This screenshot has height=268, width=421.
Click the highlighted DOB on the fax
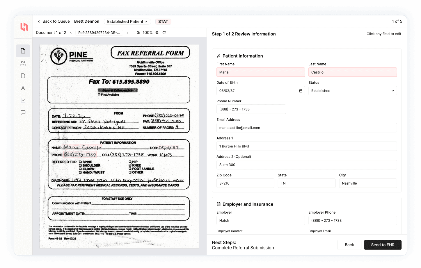tap(168, 148)
